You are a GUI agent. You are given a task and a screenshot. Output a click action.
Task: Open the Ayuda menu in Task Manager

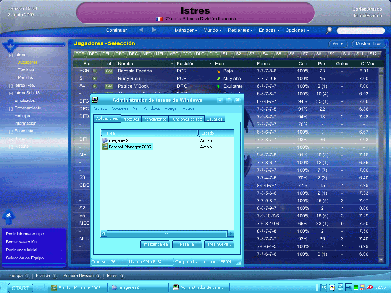(x=189, y=109)
